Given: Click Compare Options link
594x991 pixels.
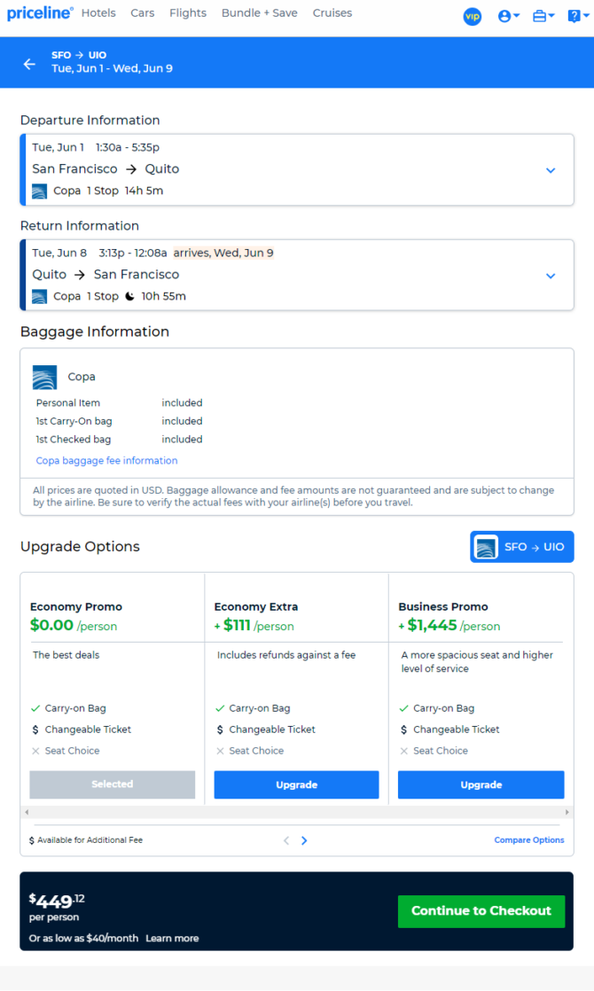Looking at the screenshot, I should point(529,840).
